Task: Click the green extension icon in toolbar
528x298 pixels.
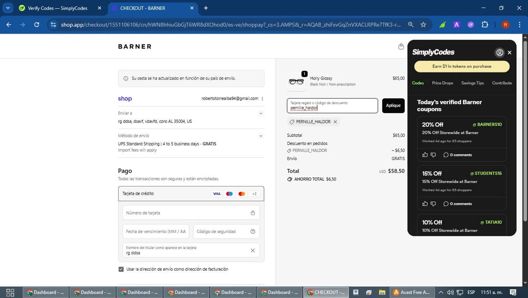Action: [442, 25]
